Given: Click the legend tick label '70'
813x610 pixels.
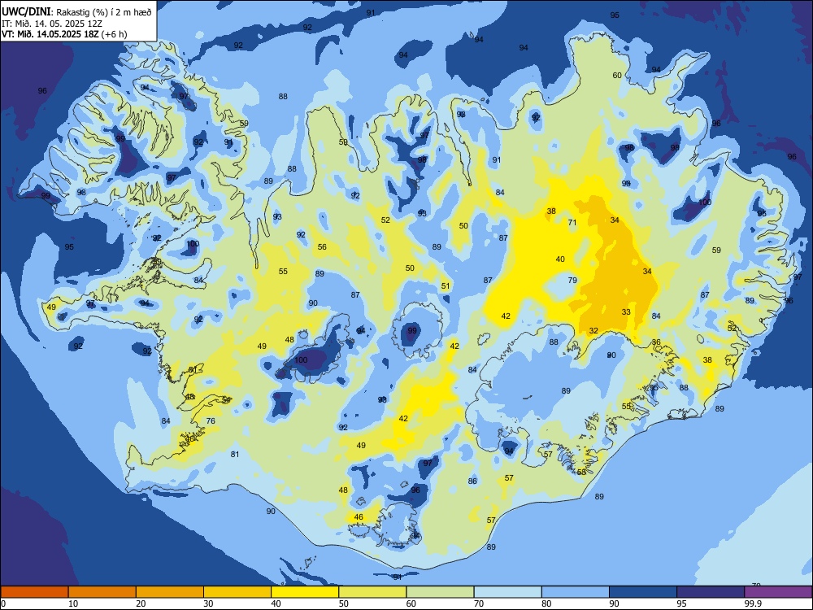Looking at the screenshot, I should click(480, 603).
